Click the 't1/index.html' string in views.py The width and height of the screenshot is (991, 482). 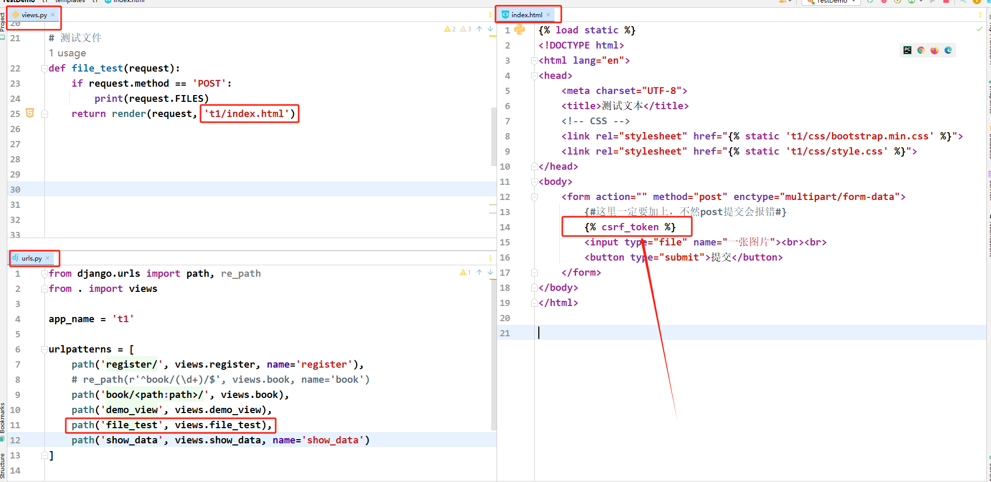point(246,114)
